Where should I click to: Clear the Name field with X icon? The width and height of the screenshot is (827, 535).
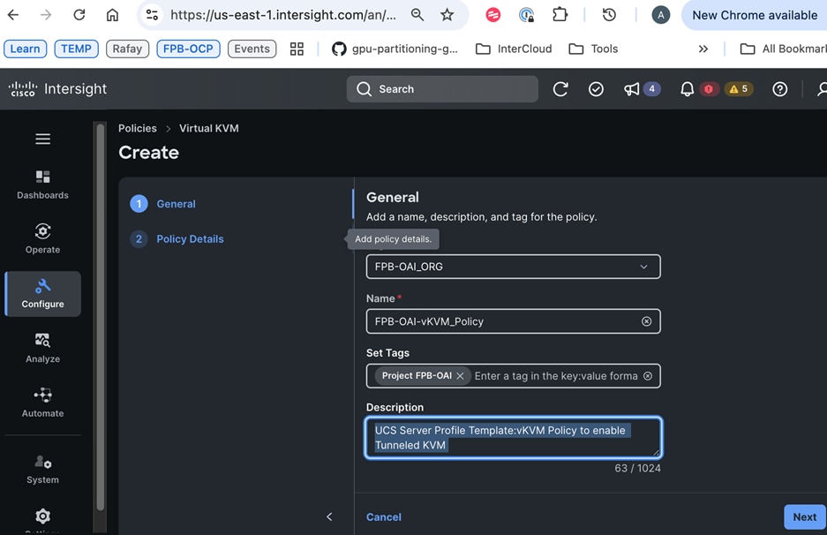pos(646,321)
